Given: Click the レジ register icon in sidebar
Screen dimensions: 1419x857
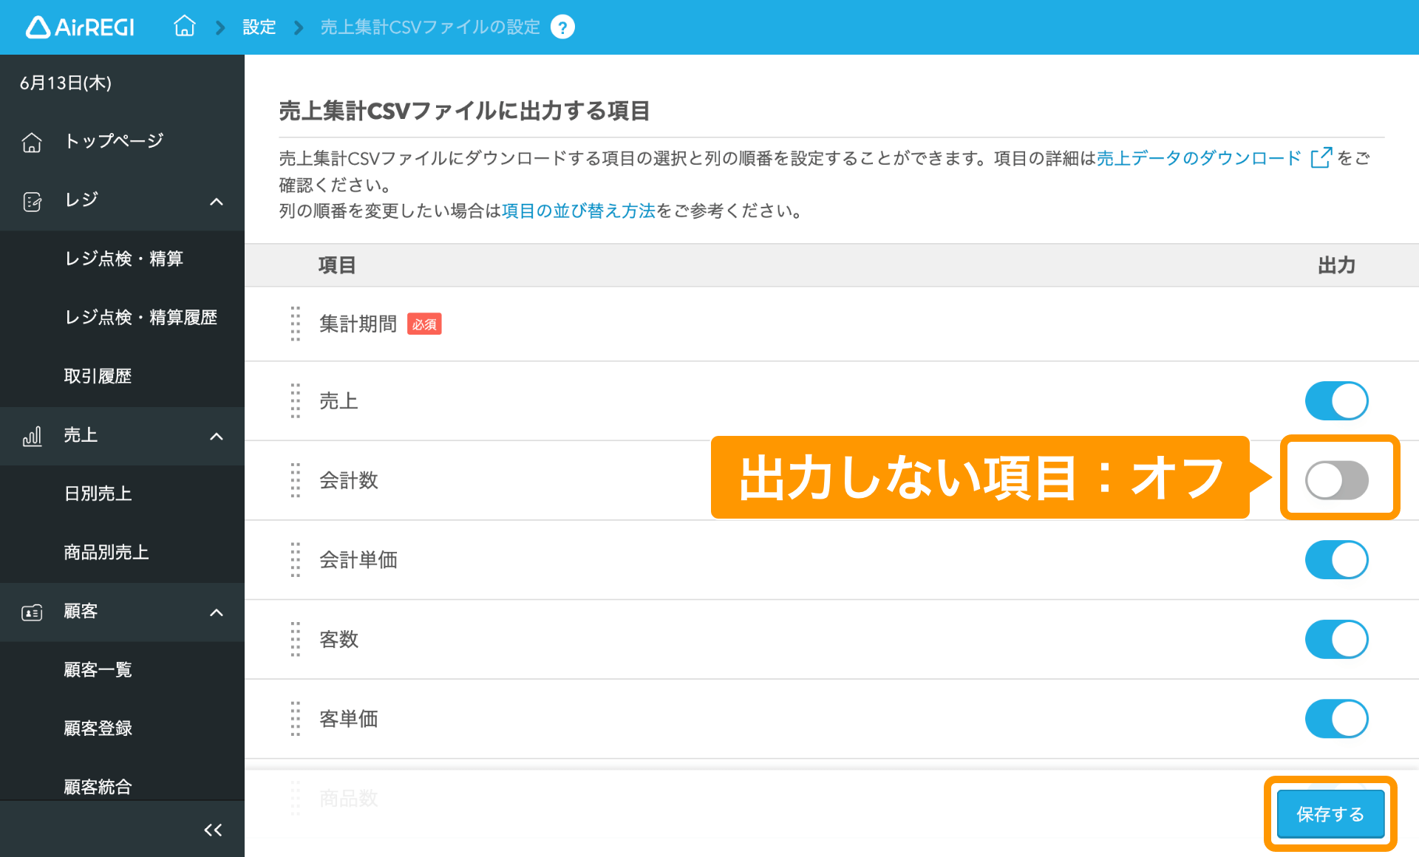Looking at the screenshot, I should coord(32,201).
